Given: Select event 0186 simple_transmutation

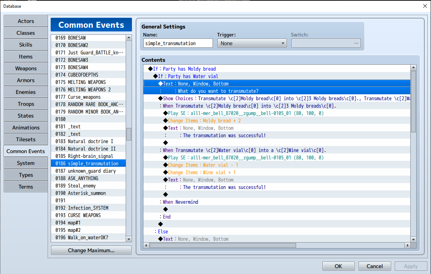Looking at the screenshot, I should [88, 163].
